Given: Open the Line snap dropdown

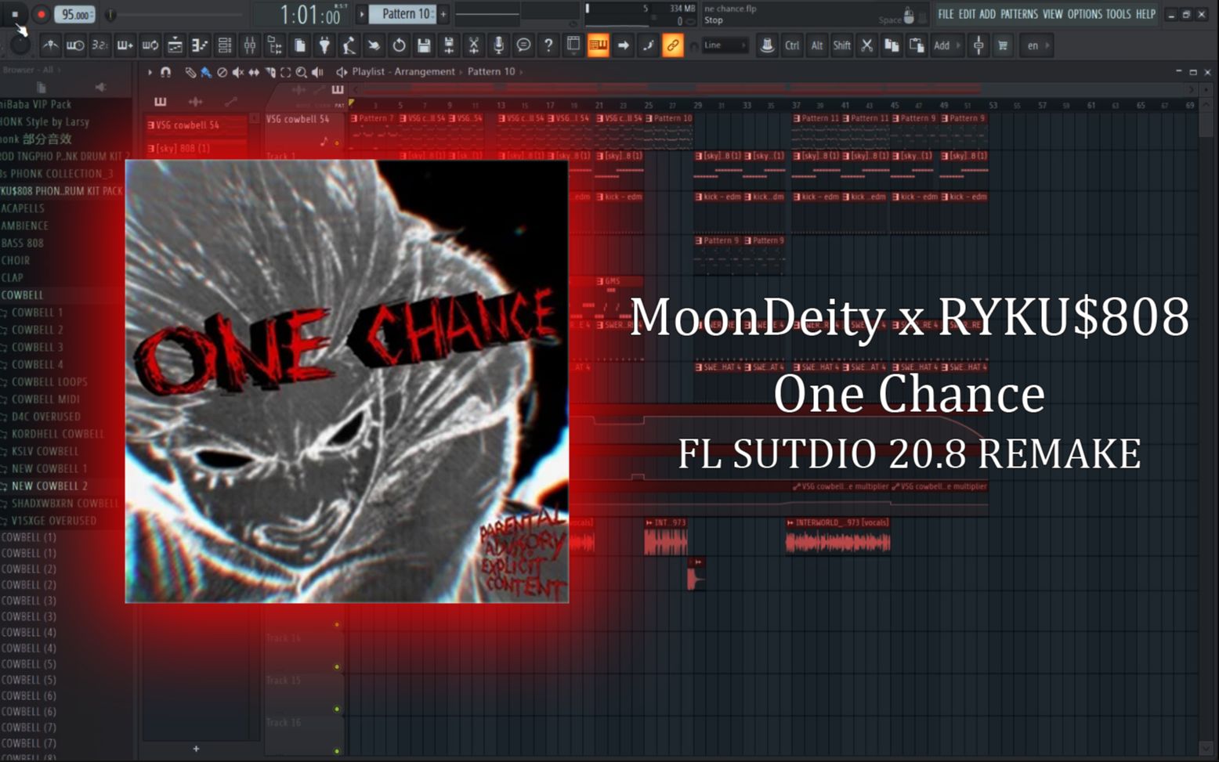Looking at the screenshot, I should coord(725,45).
